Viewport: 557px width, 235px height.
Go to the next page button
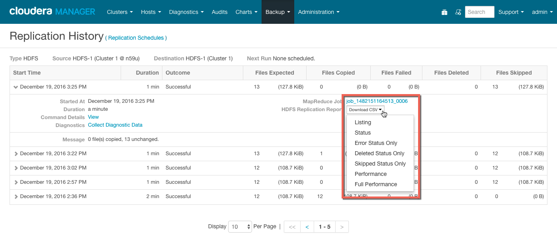[342, 227]
